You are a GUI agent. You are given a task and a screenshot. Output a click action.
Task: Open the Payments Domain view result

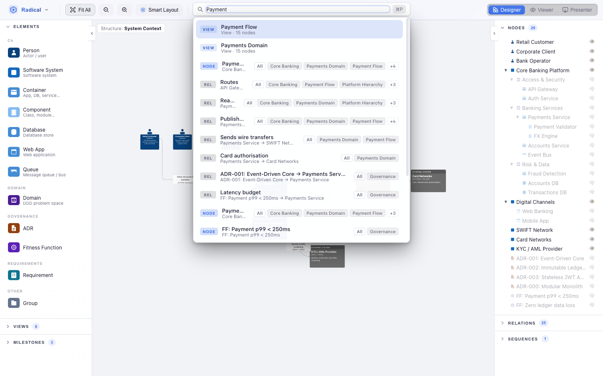click(x=299, y=48)
